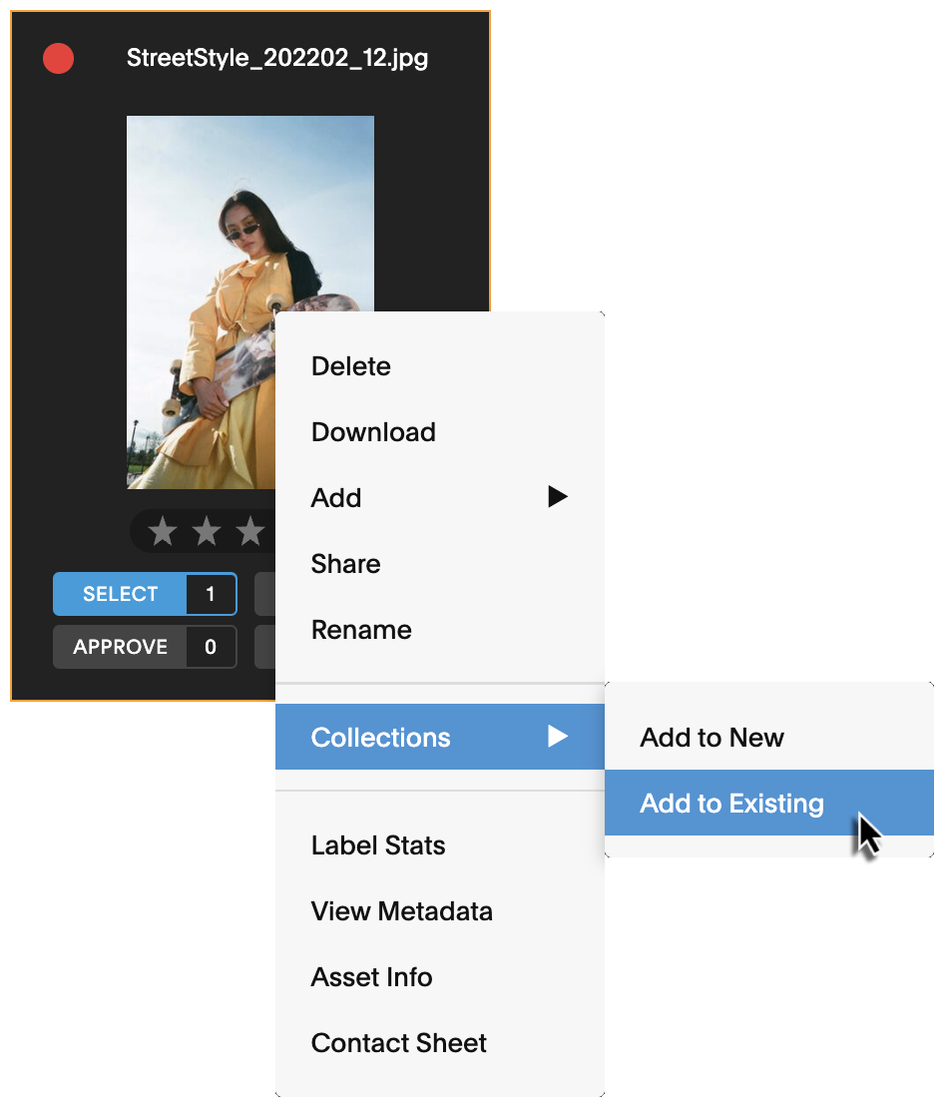Expand the Collections submenu arrow
The height and width of the screenshot is (1116, 952).
click(558, 736)
